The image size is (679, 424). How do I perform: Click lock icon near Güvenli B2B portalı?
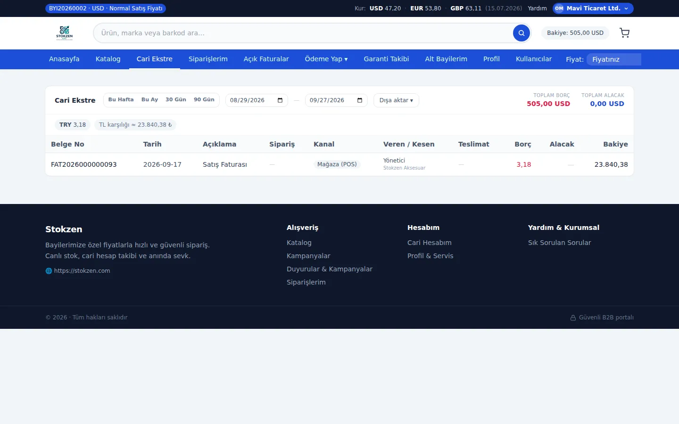click(x=573, y=318)
